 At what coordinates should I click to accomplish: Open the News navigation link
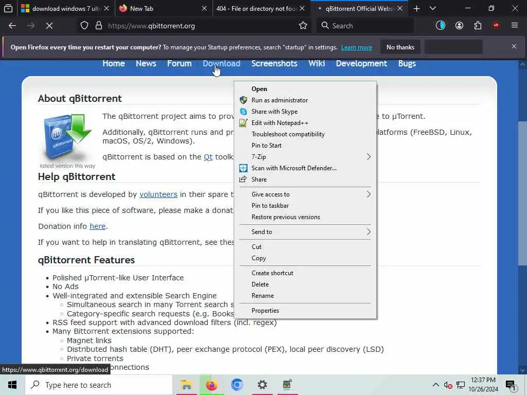(x=146, y=63)
